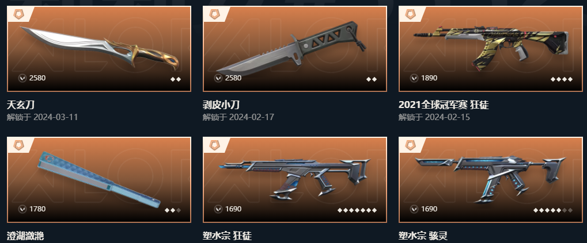Click badge icon on 塑水宗 骇灵 card
This screenshot has height=243, width=587.
point(410,145)
